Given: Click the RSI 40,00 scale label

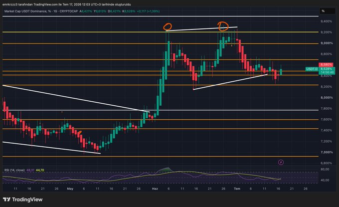Looking at the screenshot, I should click(325, 180).
